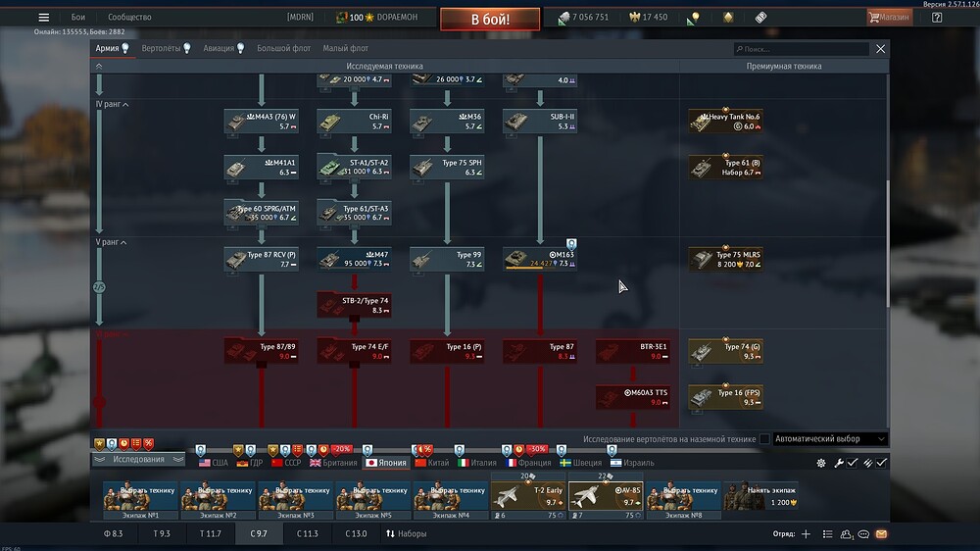Select the С 11.3 preset
The image size is (980, 551).
(x=307, y=533)
